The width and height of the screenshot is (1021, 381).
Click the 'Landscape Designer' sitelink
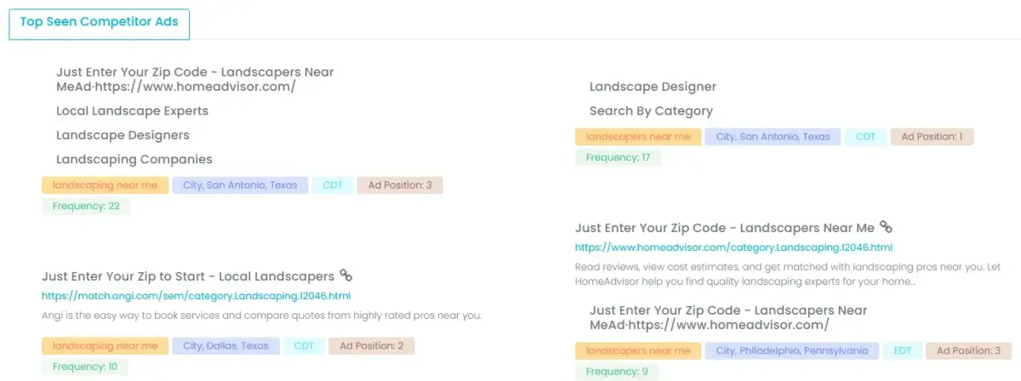tap(653, 87)
